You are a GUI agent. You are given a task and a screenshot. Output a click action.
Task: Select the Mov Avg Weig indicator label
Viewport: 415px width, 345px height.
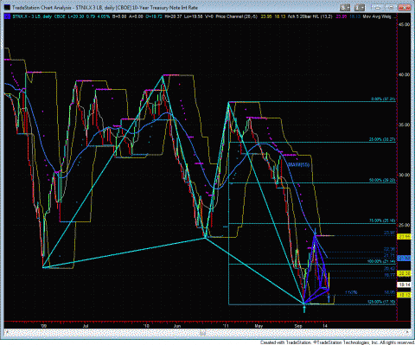[377, 16]
